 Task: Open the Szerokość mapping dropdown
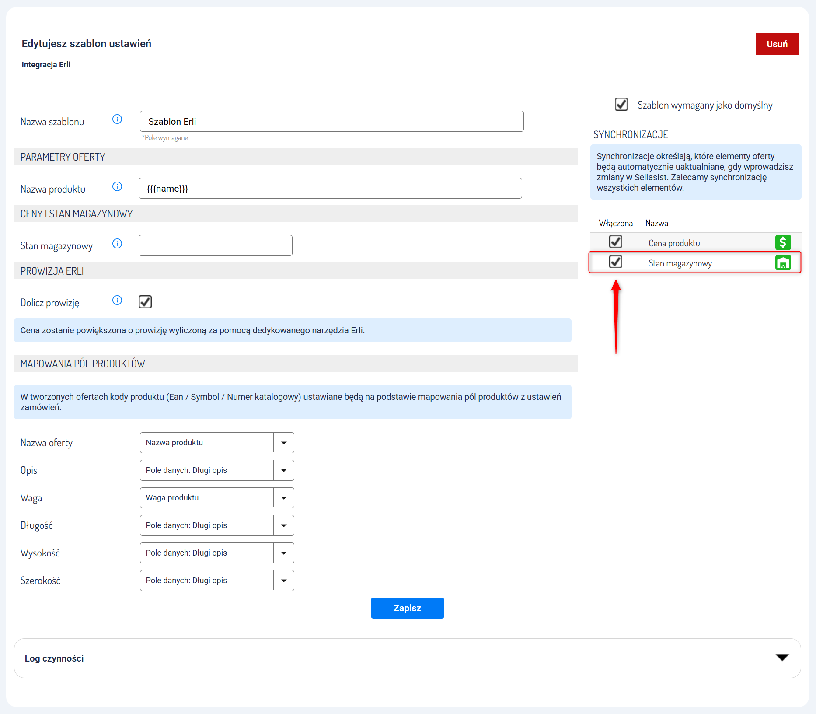tap(217, 581)
